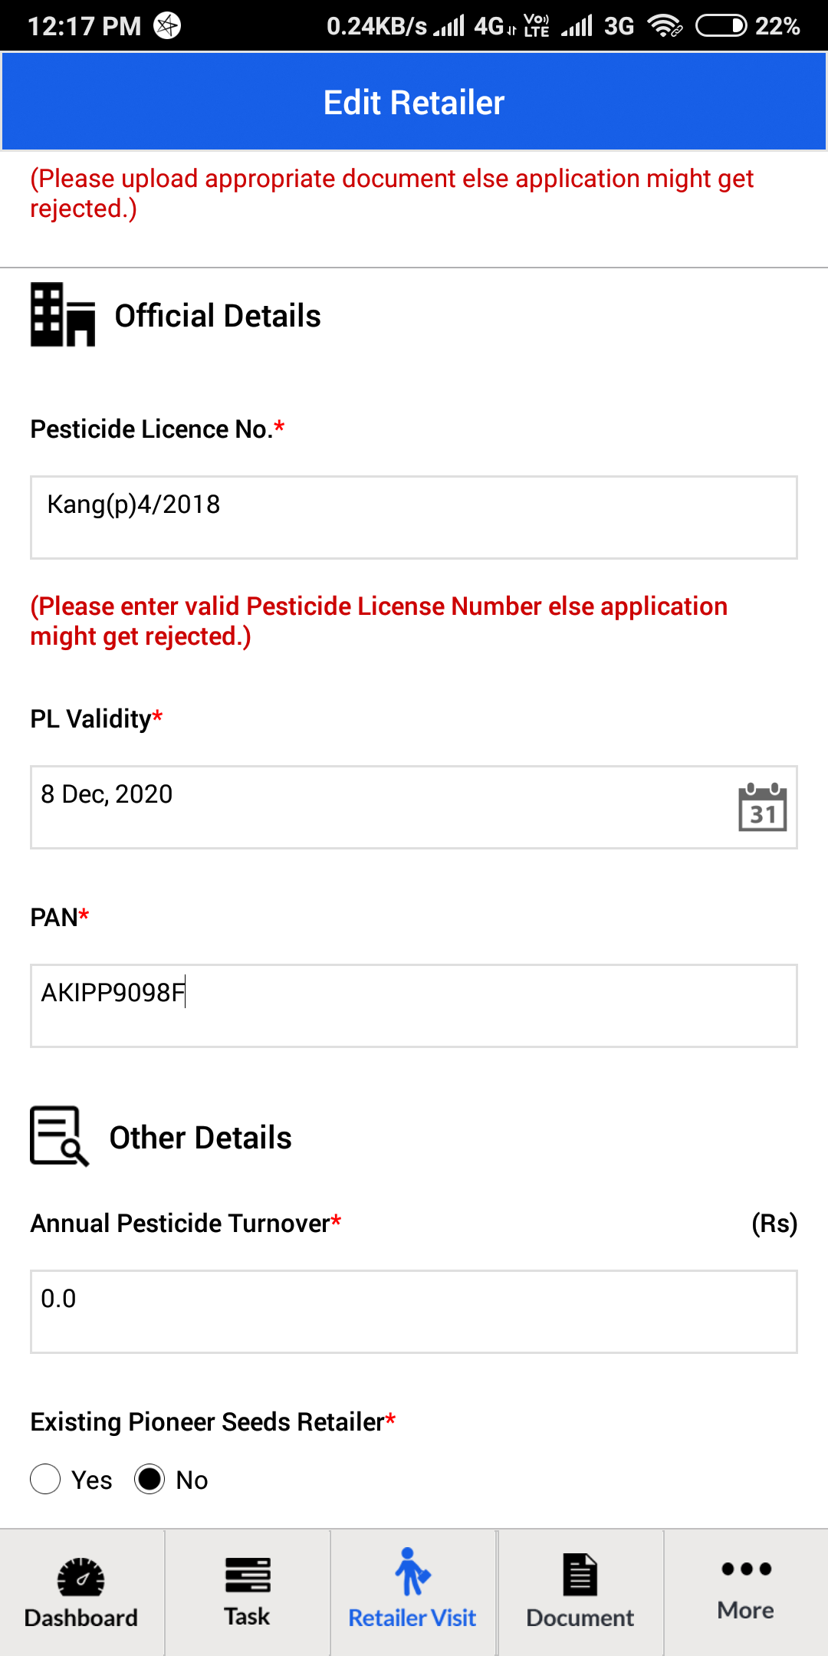Open the Task list icon
The width and height of the screenshot is (828, 1656).
coord(248,1575)
